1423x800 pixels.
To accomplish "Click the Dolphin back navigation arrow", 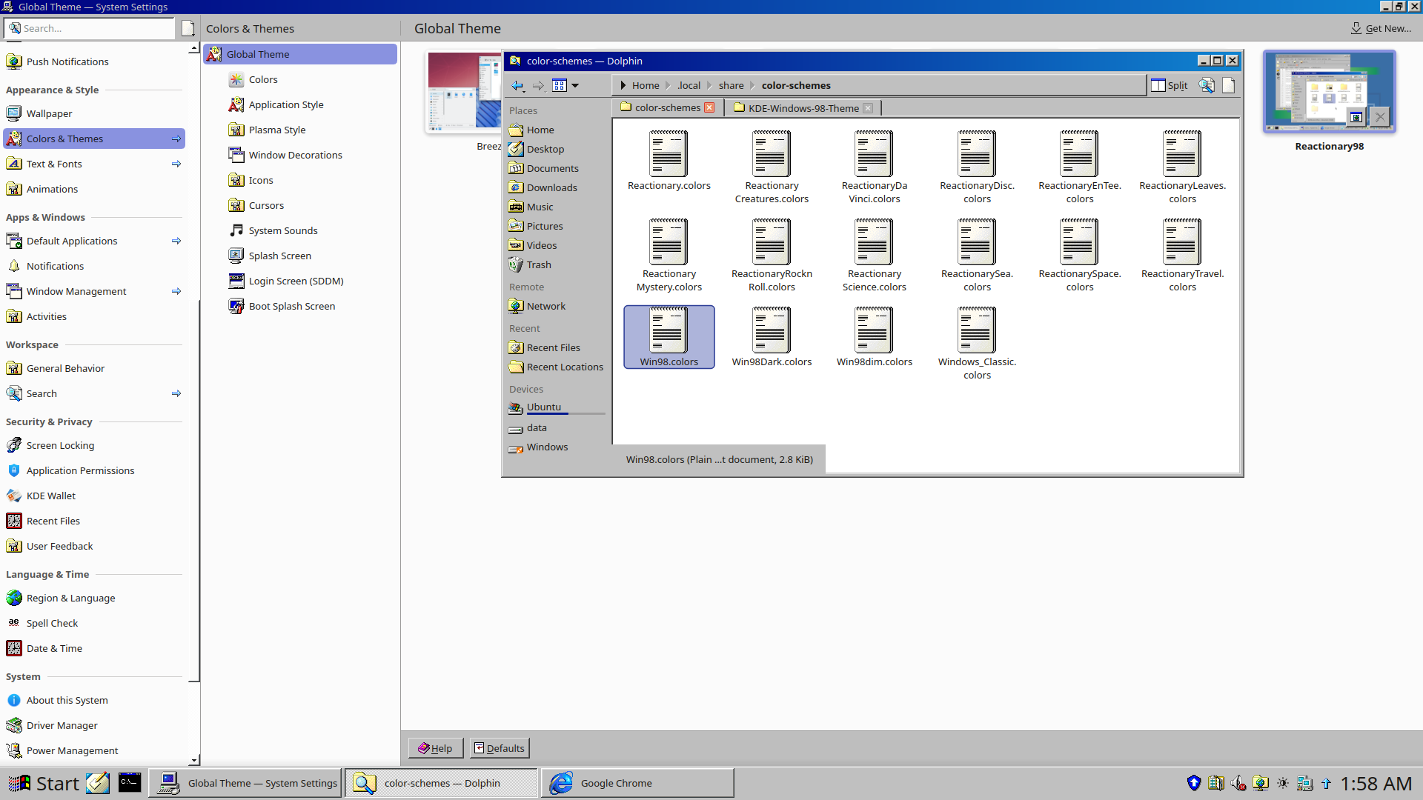I will (x=517, y=86).
